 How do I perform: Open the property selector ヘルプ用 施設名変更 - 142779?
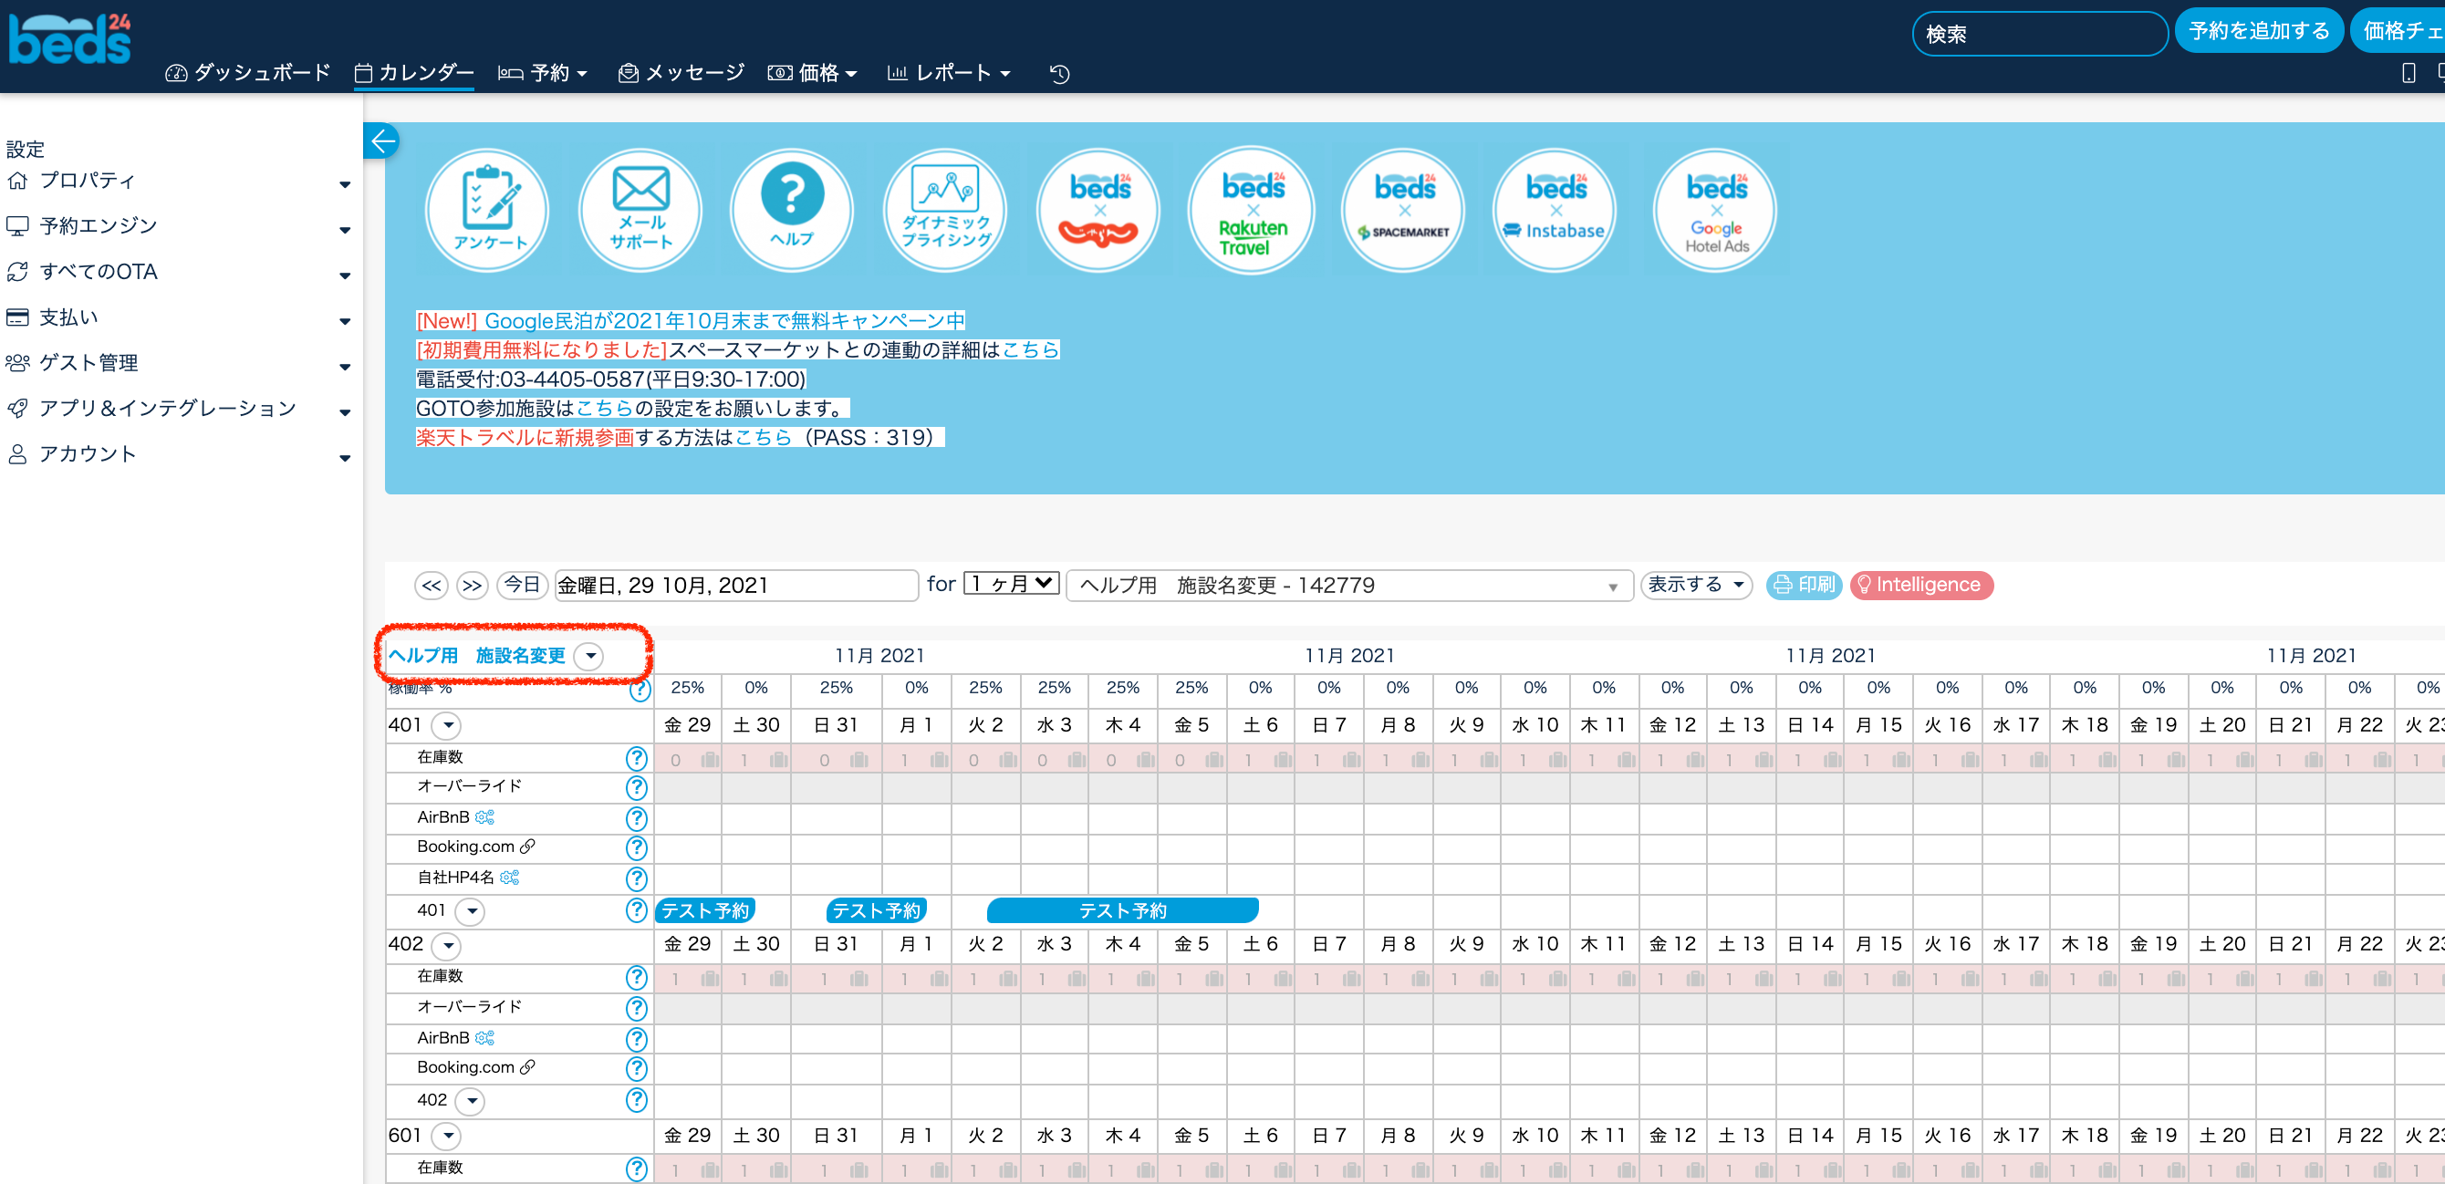(x=1347, y=586)
